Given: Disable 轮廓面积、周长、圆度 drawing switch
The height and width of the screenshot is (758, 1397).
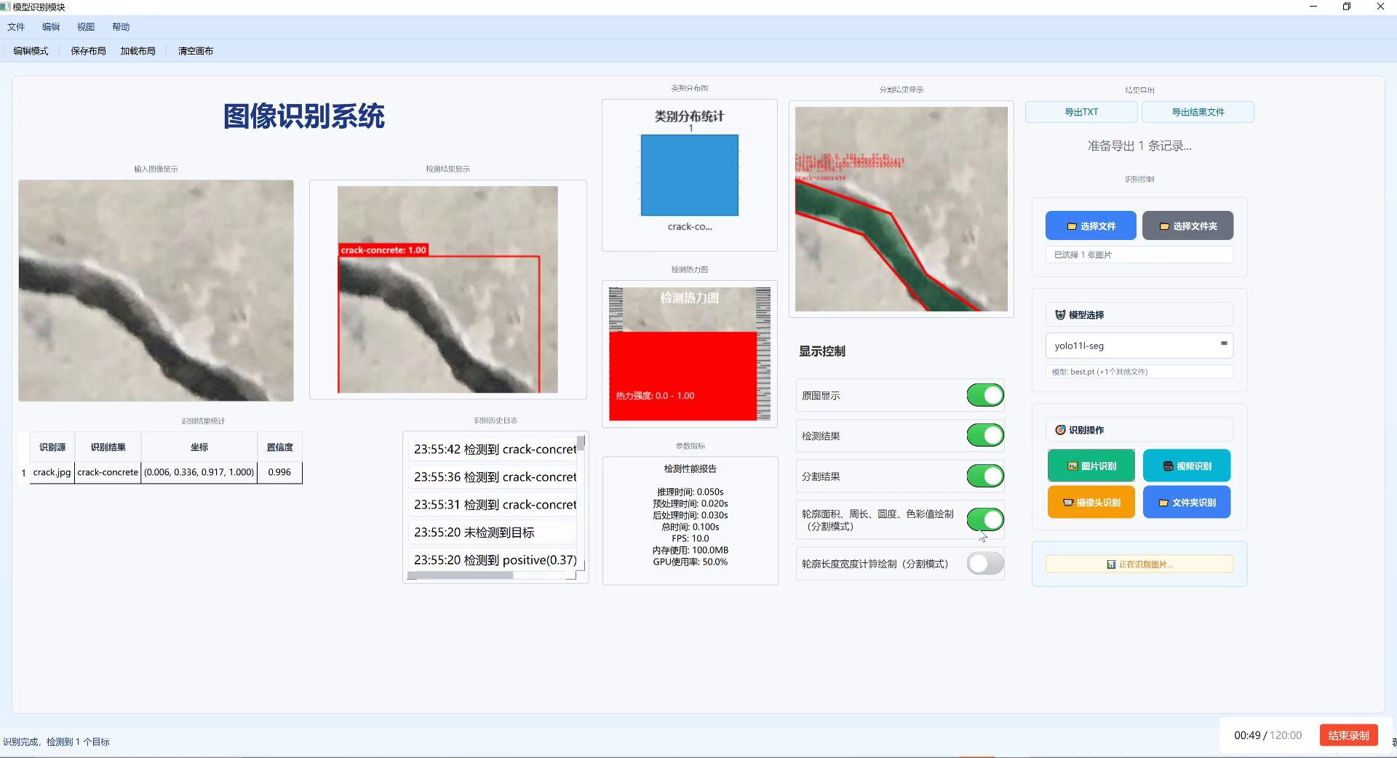Looking at the screenshot, I should click(985, 519).
